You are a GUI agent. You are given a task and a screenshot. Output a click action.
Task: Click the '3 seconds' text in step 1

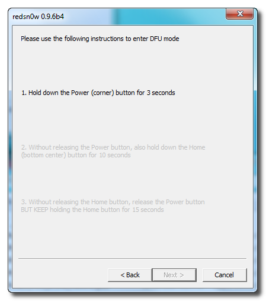[x=161, y=93]
